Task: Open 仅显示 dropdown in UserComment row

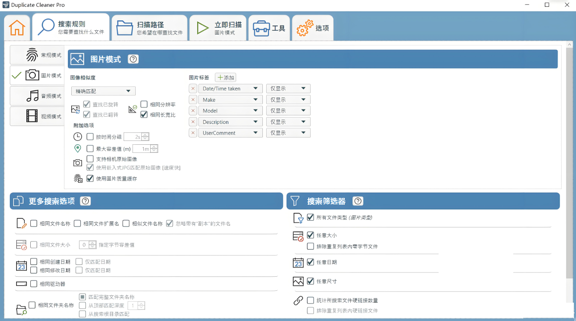Action: pos(288,133)
